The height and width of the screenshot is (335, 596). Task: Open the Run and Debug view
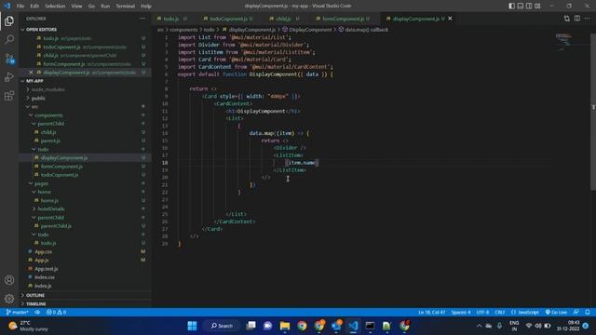pos(9,77)
